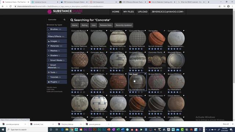Open MY FILES in site navigation
Viewport: 235px width, 132px height.
[x=129, y=12]
